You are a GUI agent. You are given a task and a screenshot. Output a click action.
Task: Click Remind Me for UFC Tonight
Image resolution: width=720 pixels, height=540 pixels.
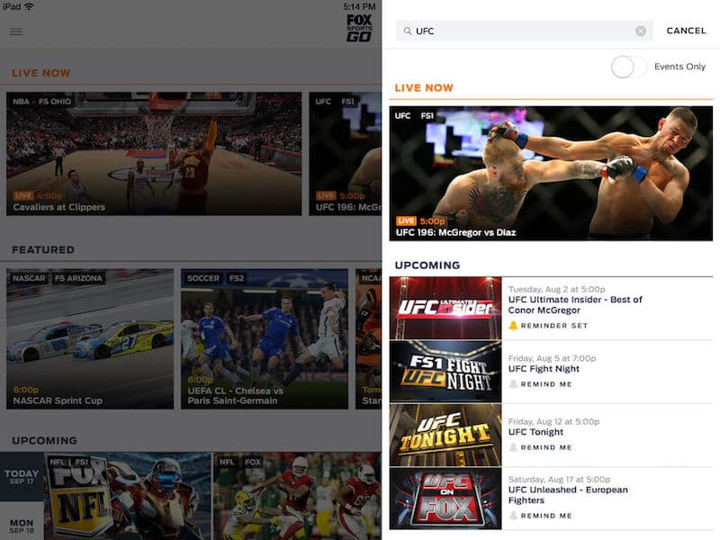545,447
